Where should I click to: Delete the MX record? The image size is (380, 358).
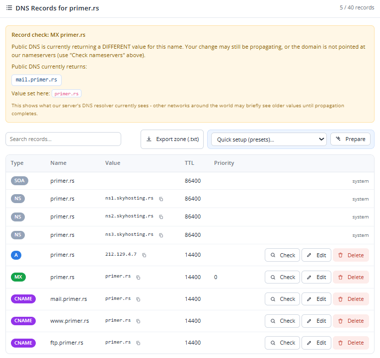click(351, 277)
